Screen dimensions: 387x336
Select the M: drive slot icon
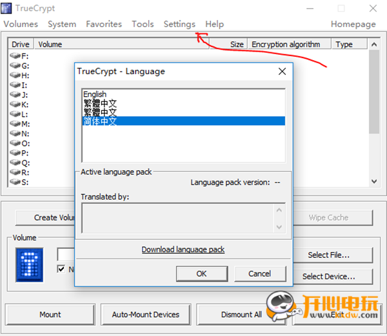[15, 124]
